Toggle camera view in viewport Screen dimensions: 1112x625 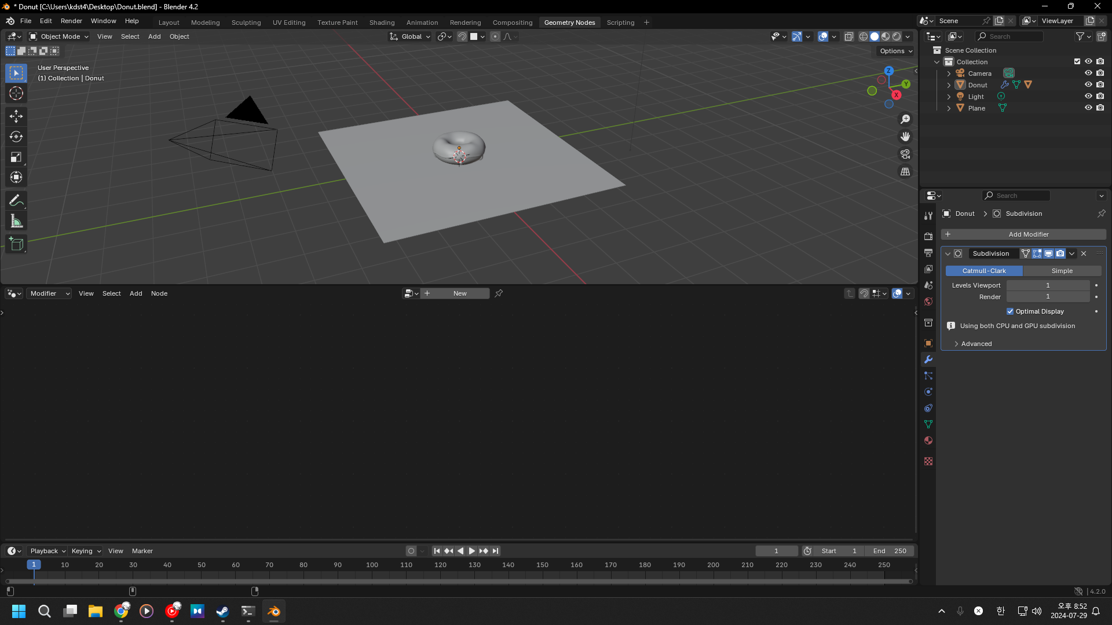point(905,155)
